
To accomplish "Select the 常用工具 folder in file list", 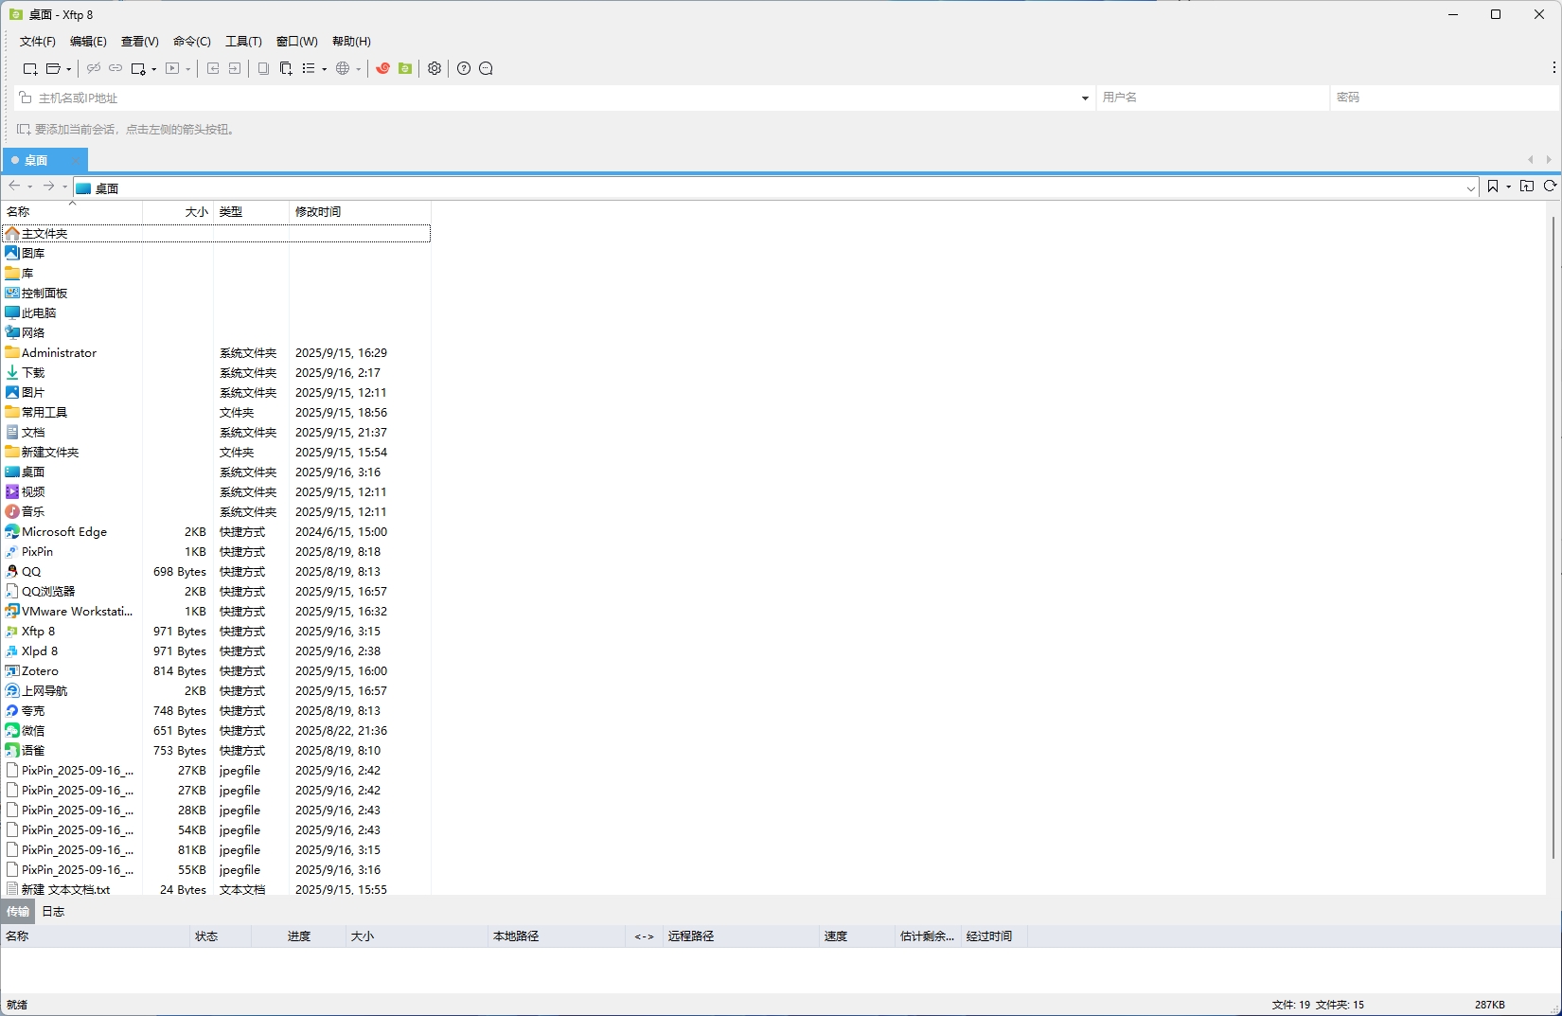I will [x=44, y=412].
